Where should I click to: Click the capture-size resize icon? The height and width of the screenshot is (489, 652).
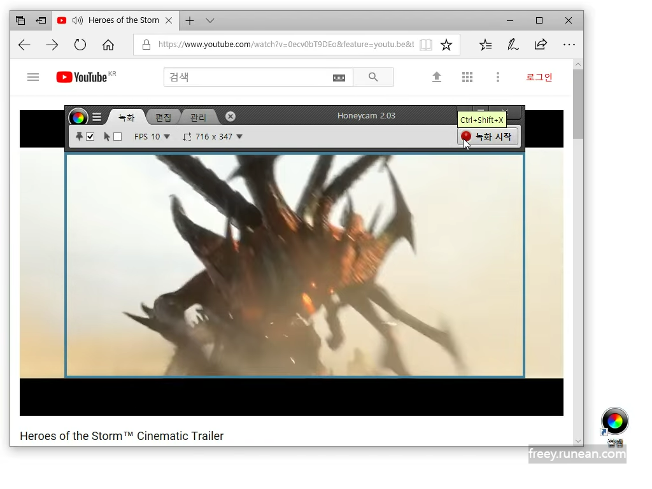187,136
